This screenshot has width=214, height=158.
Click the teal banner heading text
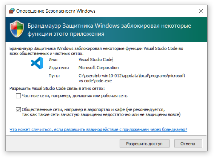[x=109, y=29]
